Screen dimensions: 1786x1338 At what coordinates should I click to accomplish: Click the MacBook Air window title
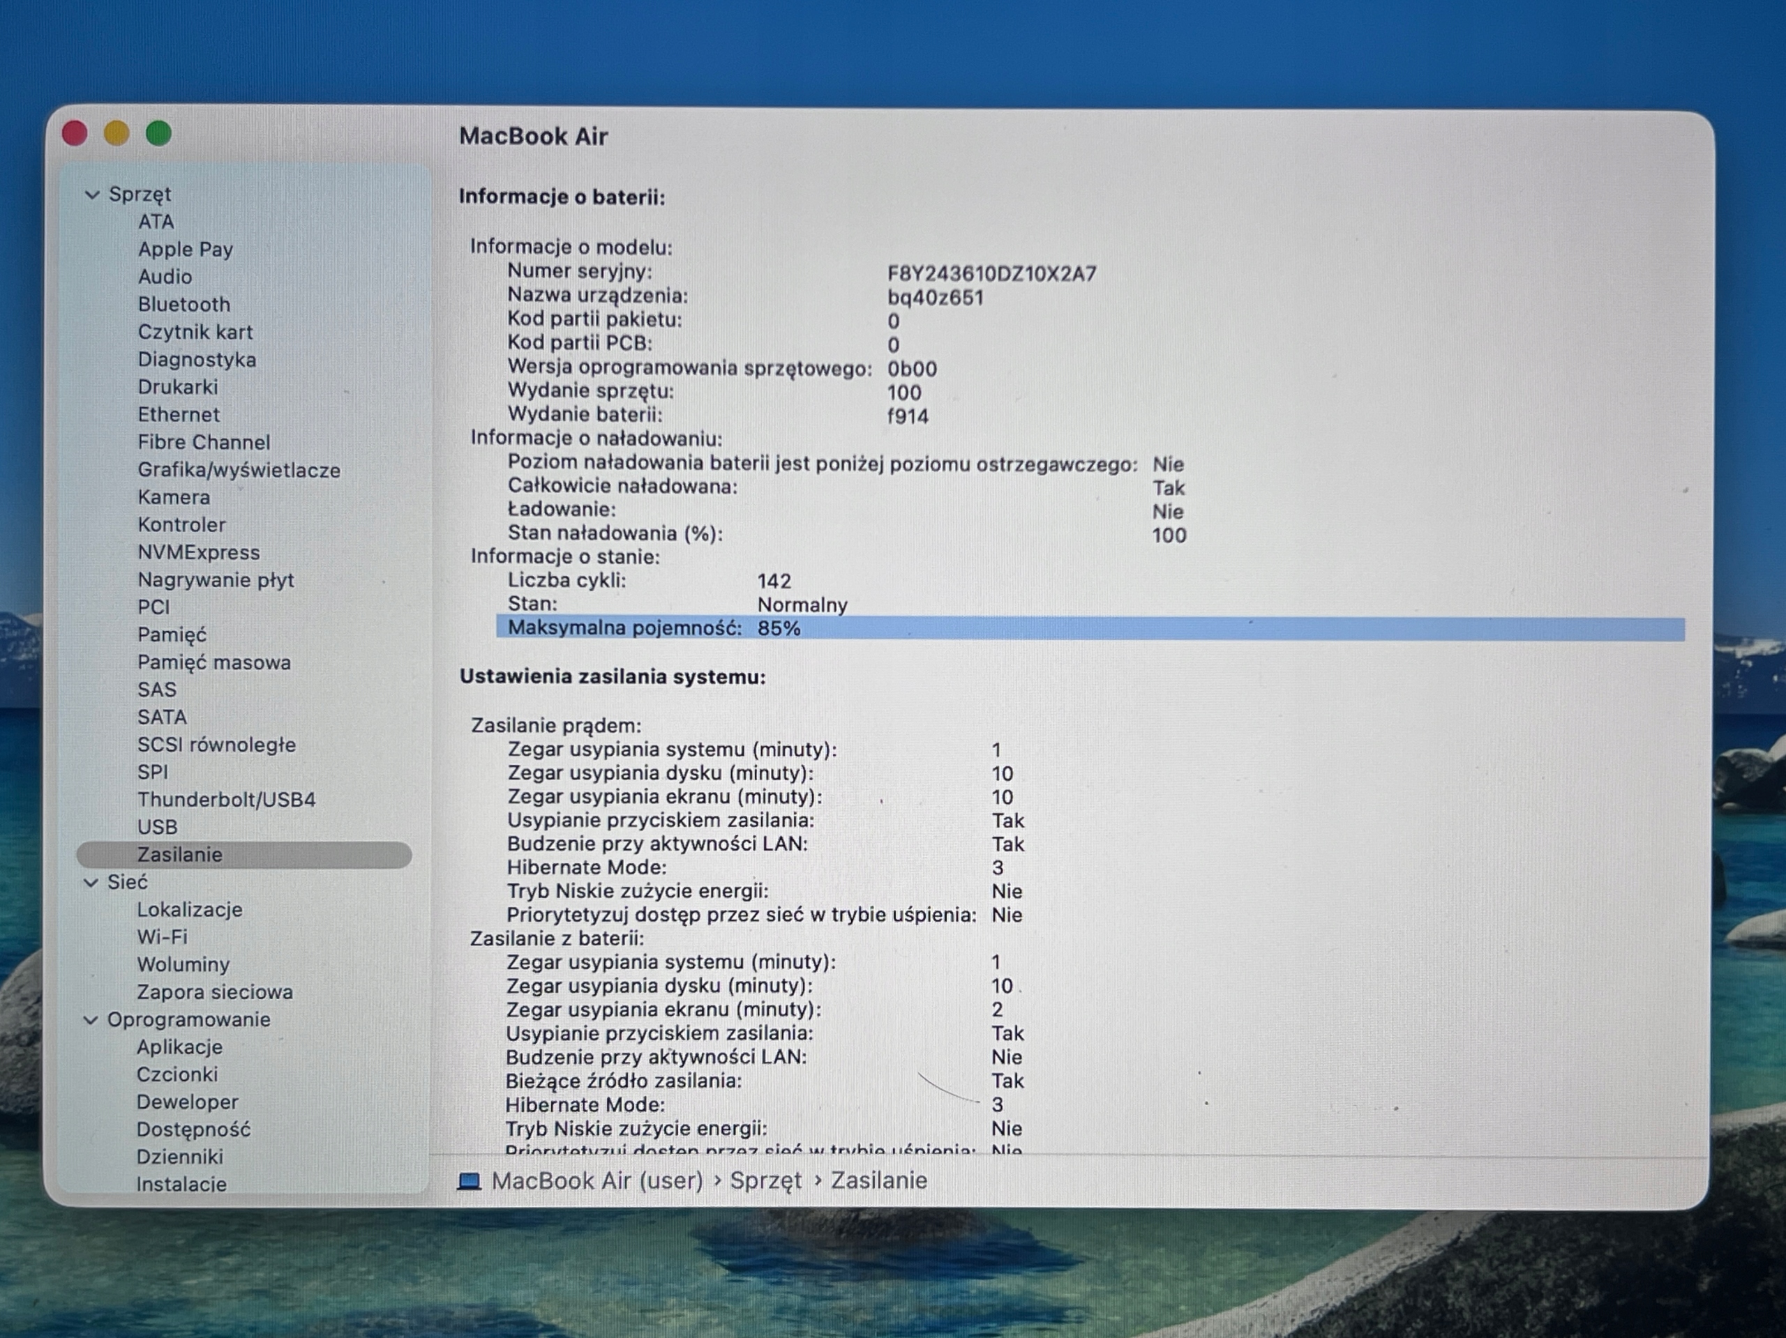pyautogui.click(x=534, y=137)
